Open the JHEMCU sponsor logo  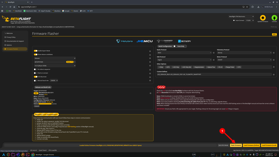pos(144,41)
